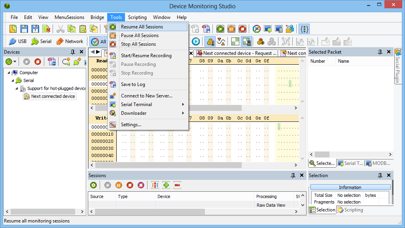Viewport: 405px width, 228px height.
Task: Click Connect to New Server menu entry
Action: (148, 96)
